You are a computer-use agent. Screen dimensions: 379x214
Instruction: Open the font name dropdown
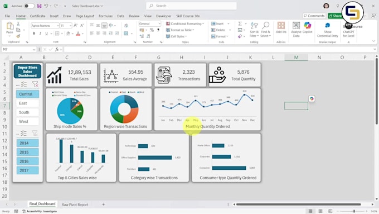(58, 26)
